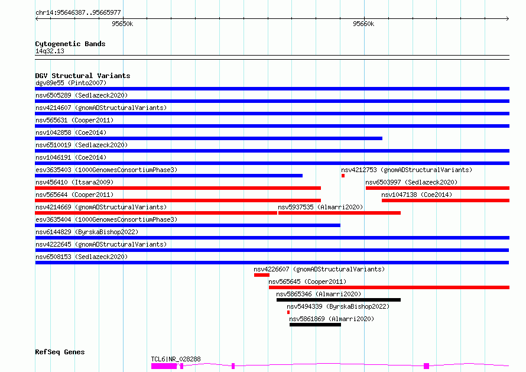The height and width of the screenshot is (372, 526).
Task: Click the 95650k ruler position label
Action: [122, 24]
